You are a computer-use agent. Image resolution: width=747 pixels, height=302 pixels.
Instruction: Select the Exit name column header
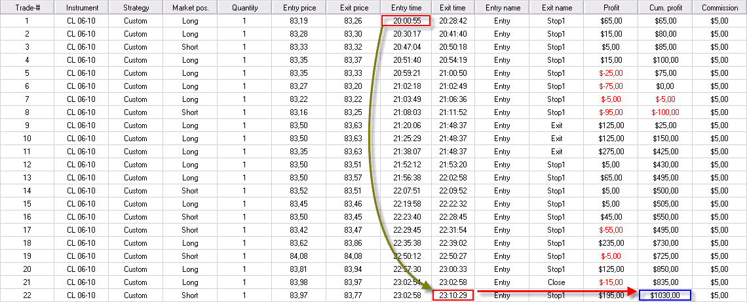point(556,8)
